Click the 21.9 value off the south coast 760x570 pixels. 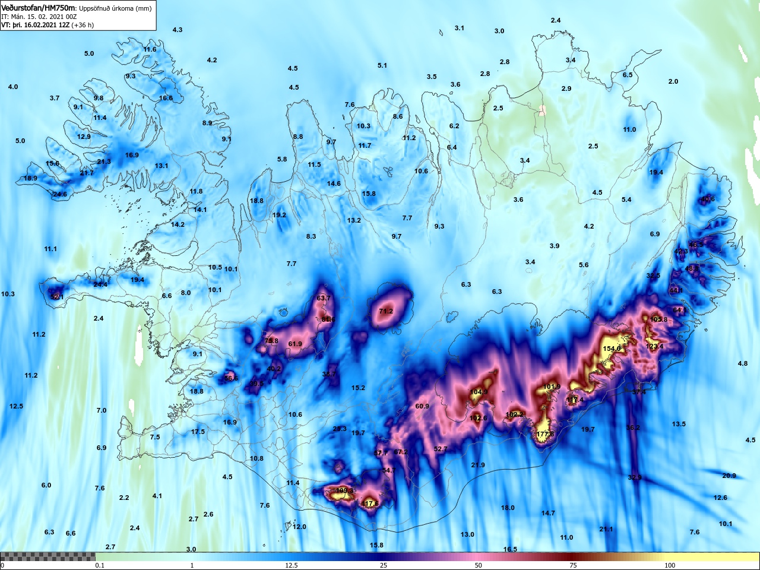coord(478,465)
